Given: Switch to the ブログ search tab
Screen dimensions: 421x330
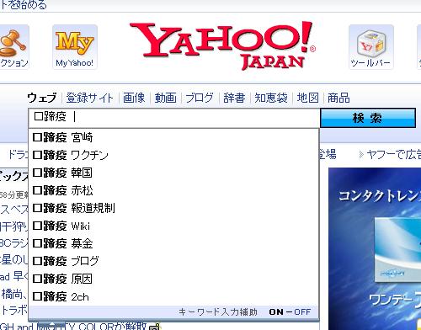Looking at the screenshot, I should coord(200,98).
